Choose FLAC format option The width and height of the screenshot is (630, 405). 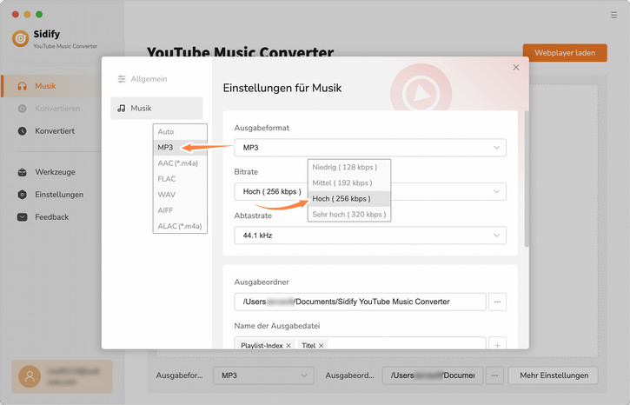[x=180, y=179]
